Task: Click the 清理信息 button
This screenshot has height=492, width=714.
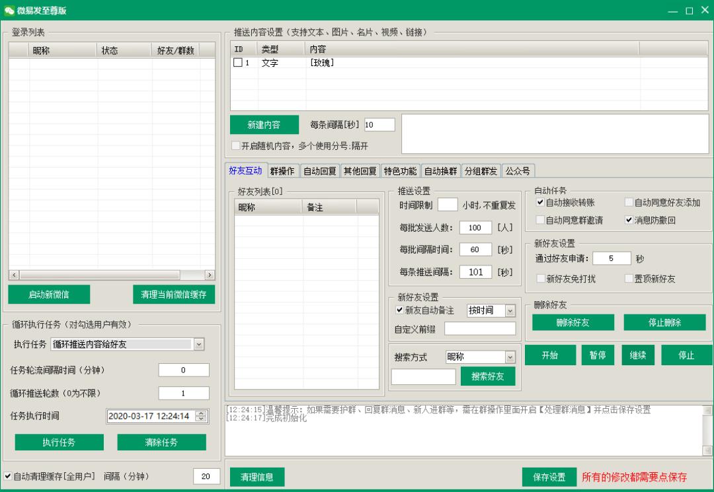Action: tap(257, 475)
